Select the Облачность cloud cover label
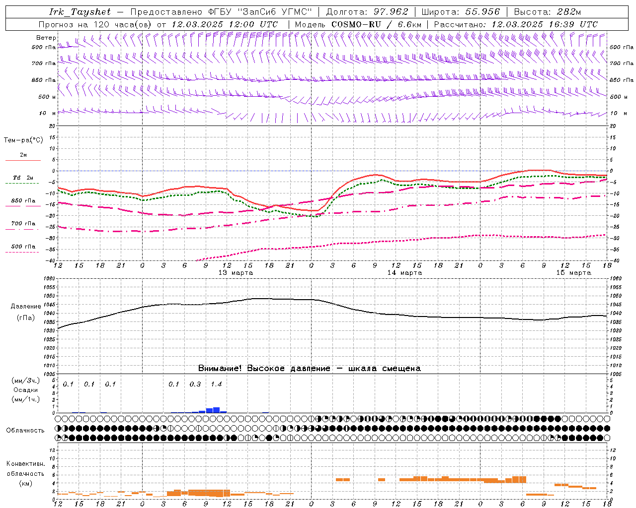Screen dimensions: 636x508 (25, 431)
